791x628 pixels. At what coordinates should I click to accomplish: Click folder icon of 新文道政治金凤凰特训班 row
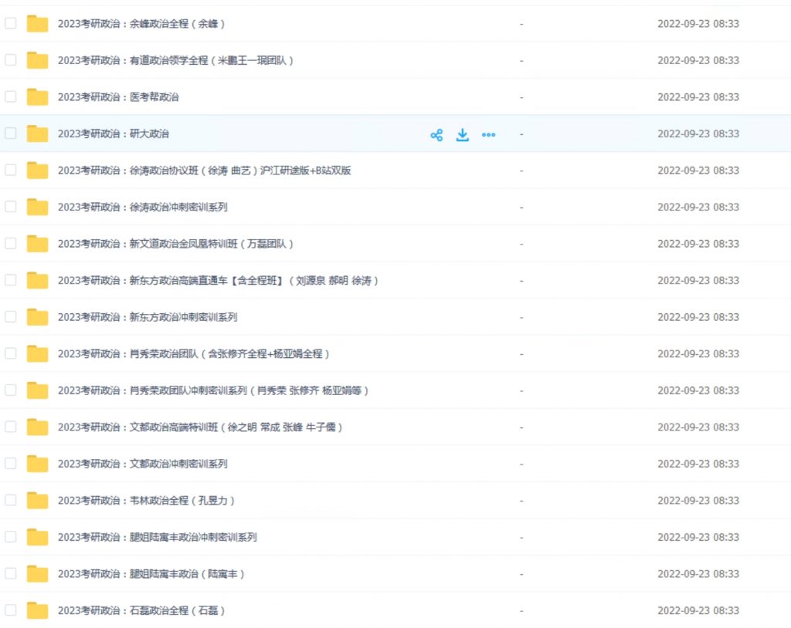(37, 244)
